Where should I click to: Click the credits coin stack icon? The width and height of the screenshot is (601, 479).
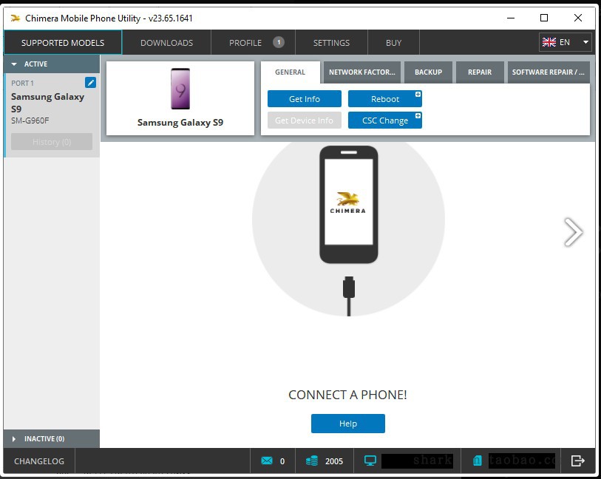pos(312,461)
